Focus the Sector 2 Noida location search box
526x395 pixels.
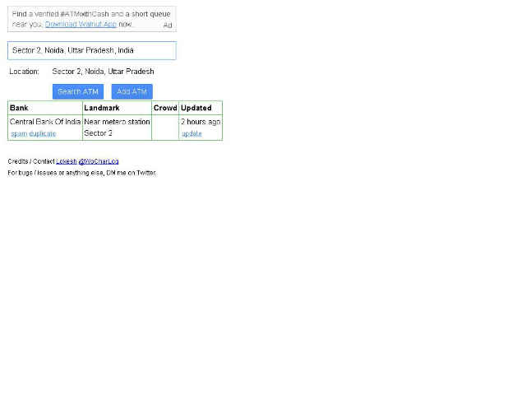click(x=92, y=51)
